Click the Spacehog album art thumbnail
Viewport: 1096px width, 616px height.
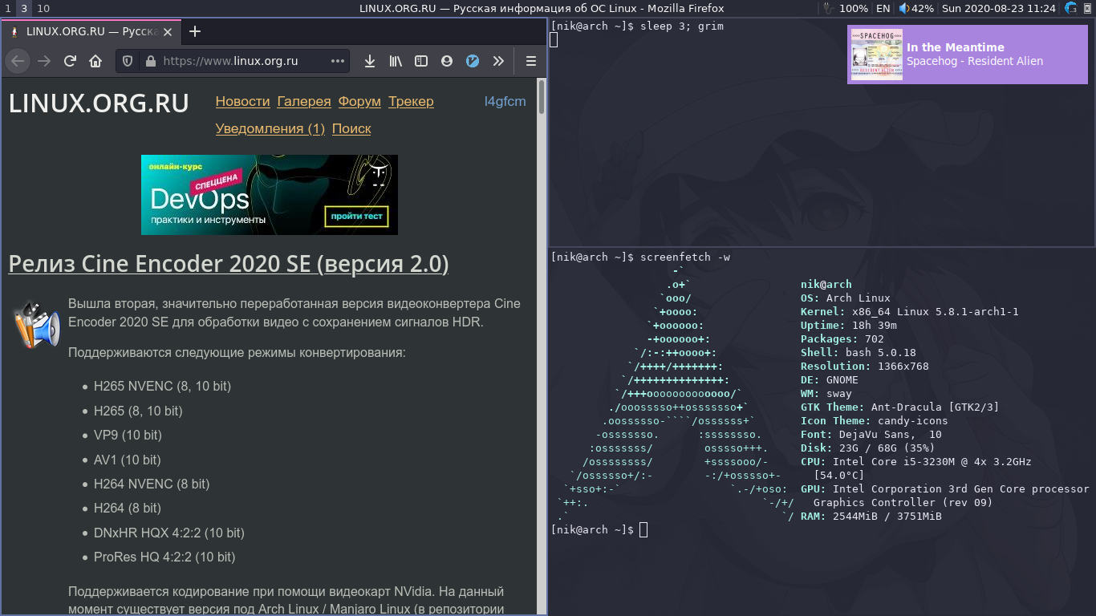pyautogui.click(x=877, y=54)
